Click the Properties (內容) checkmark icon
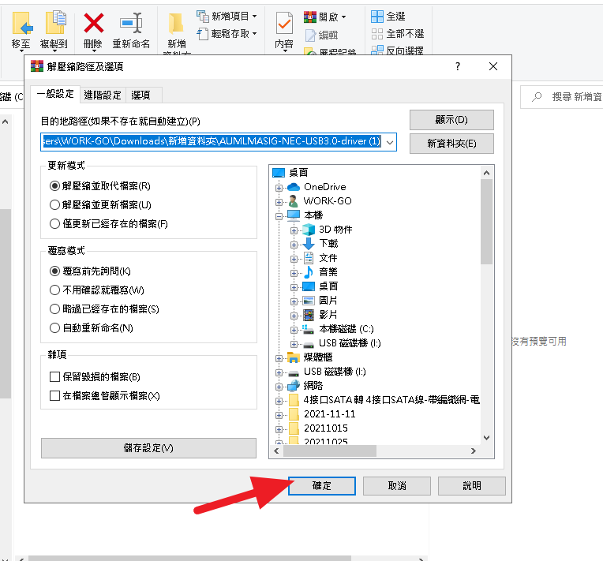Image resolution: width=603 pixels, height=561 pixels. tap(284, 24)
